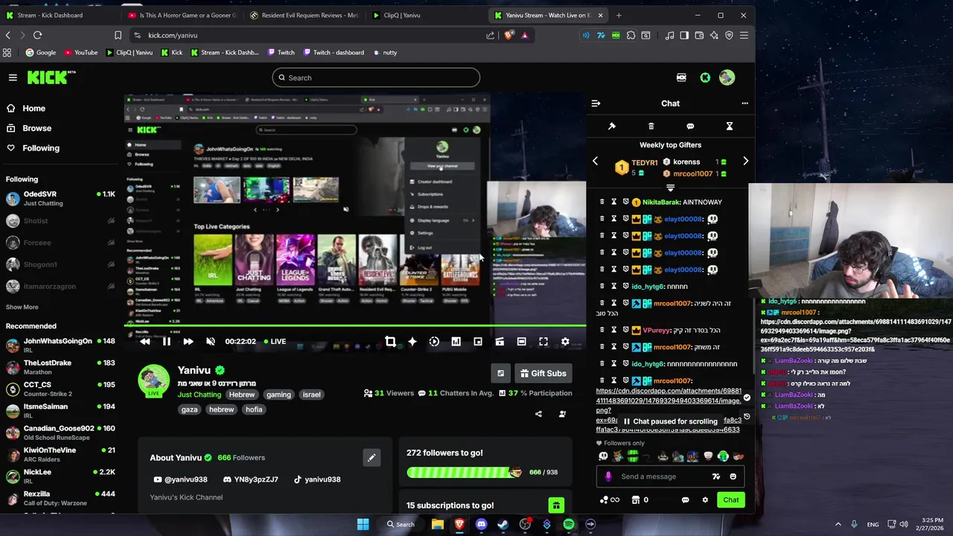Click the green Chat send button
The image size is (953, 536).
click(x=730, y=500)
